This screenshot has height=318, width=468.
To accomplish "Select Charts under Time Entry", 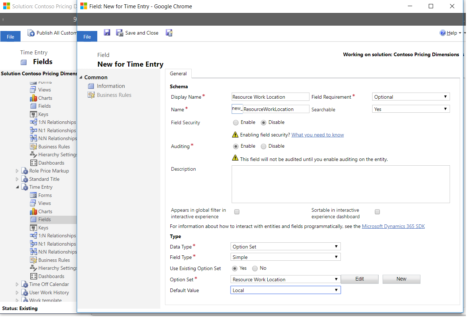I will point(45,211).
